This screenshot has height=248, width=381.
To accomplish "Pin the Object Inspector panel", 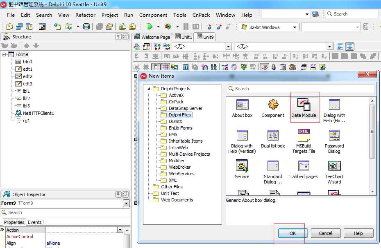I will point(118,194).
